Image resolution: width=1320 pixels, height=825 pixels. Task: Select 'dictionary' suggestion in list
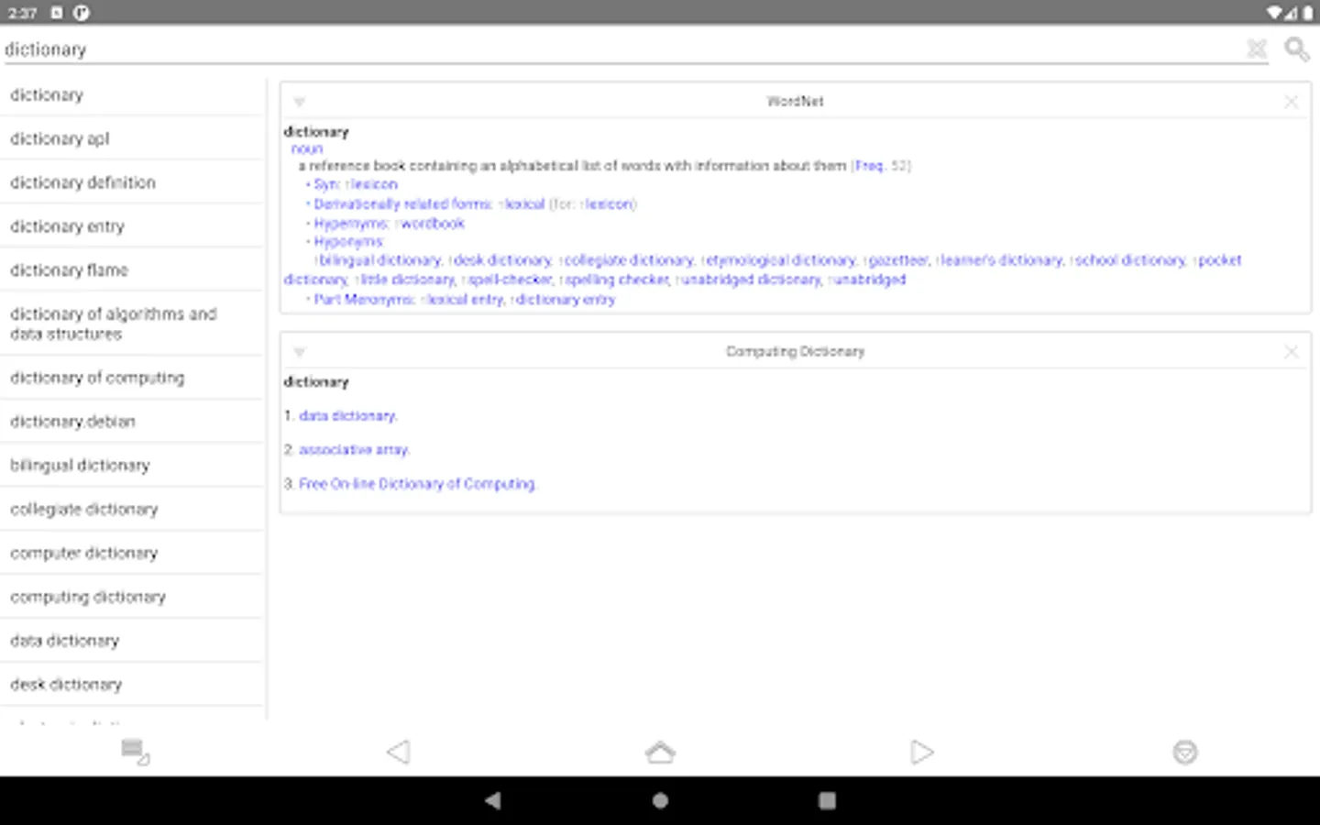pyautogui.click(x=132, y=94)
